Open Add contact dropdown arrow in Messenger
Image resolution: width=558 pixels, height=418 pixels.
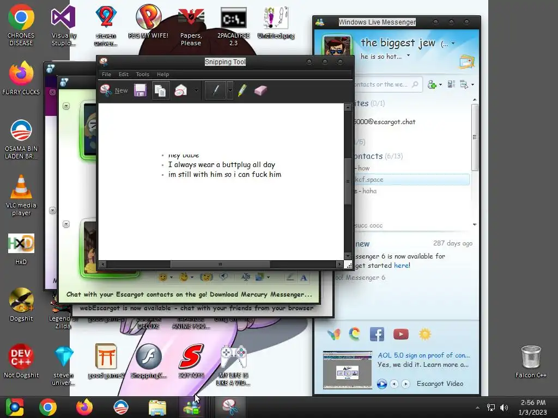[x=440, y=84]
